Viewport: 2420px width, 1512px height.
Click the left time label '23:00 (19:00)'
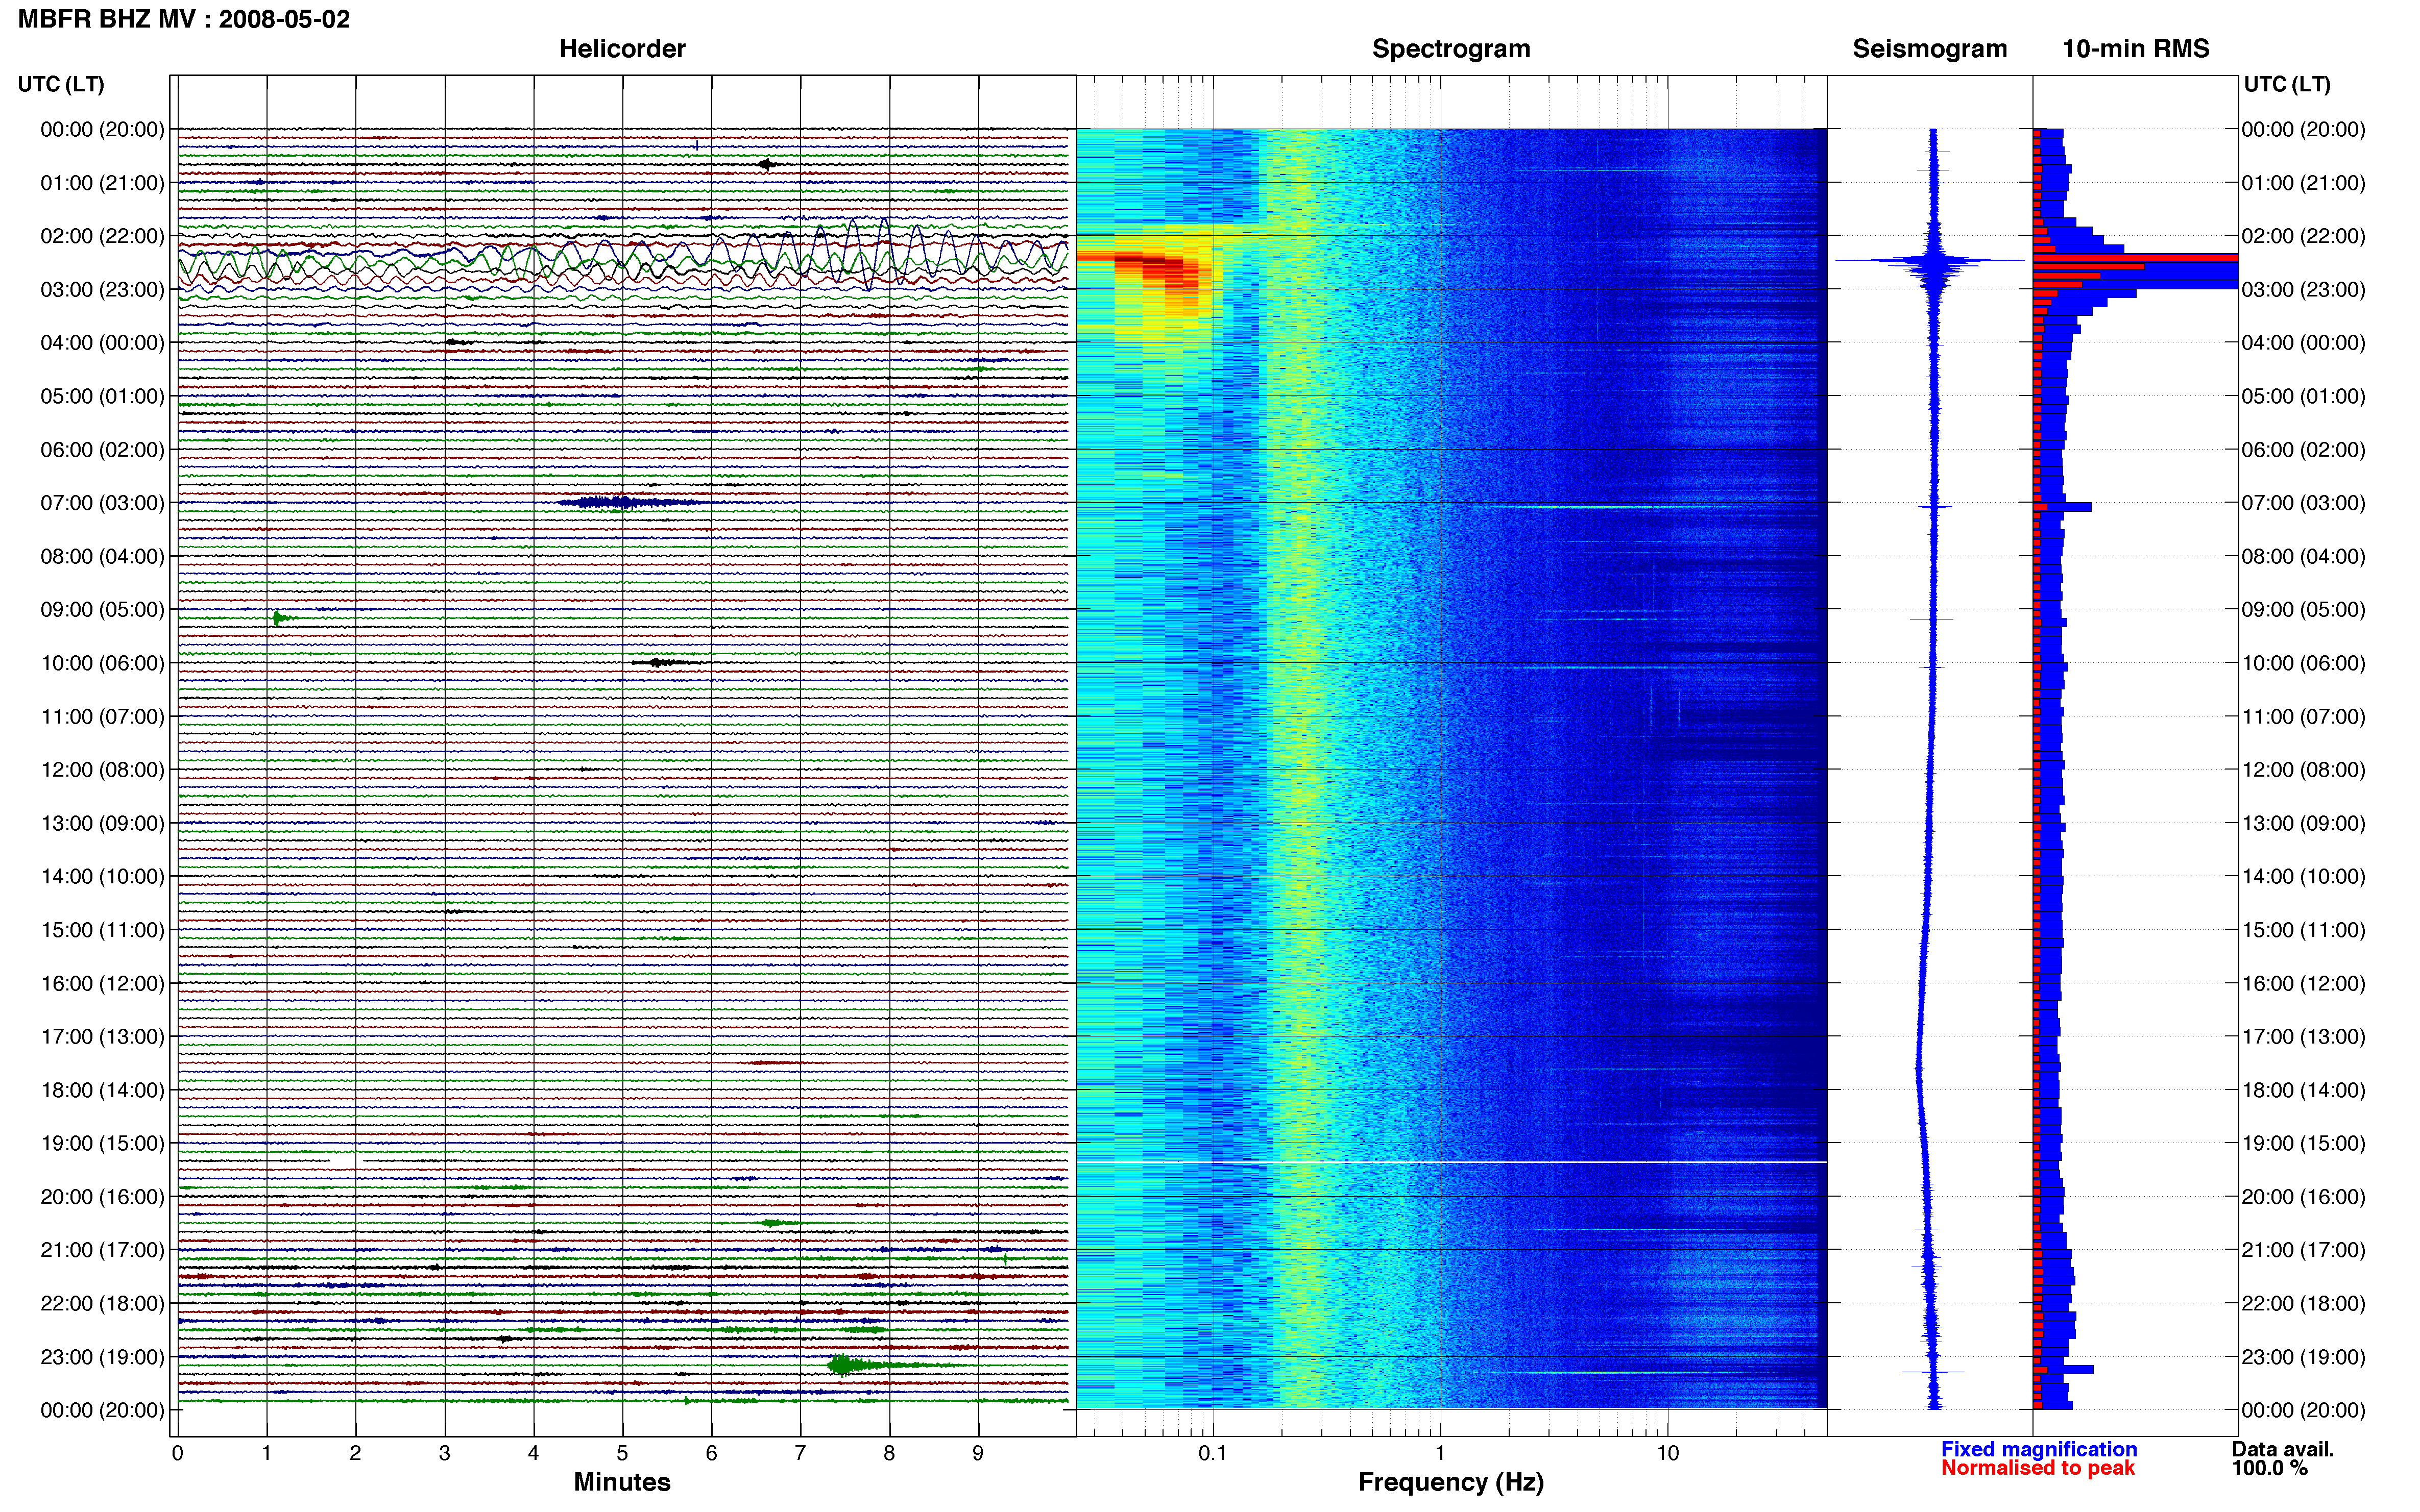(102, 1357)
